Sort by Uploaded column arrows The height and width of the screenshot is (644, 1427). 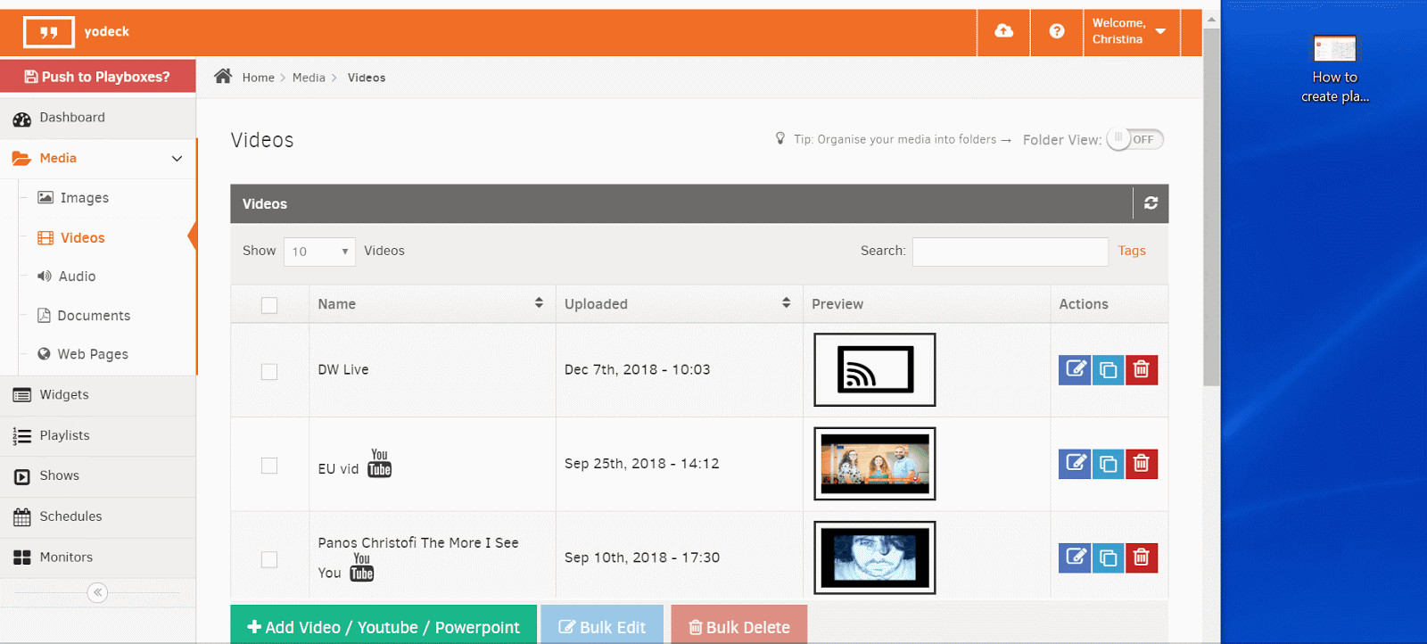pyautogui.click(x=786, y=303)
